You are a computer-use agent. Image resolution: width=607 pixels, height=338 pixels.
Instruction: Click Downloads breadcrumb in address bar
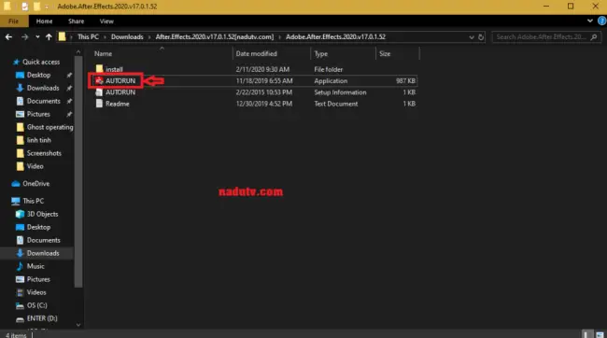pyautogui.click(x=127, y=36)
